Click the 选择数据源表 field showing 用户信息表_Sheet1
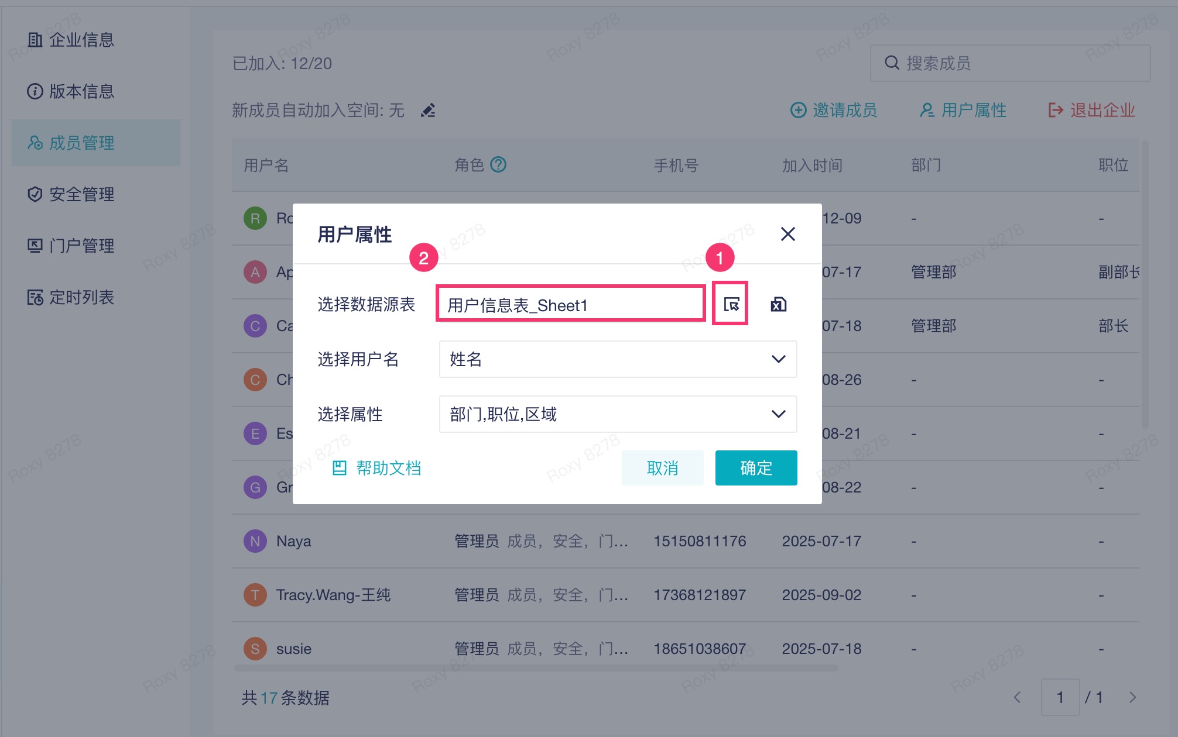This screenshot has height=737, width=1178. (570, 304)
